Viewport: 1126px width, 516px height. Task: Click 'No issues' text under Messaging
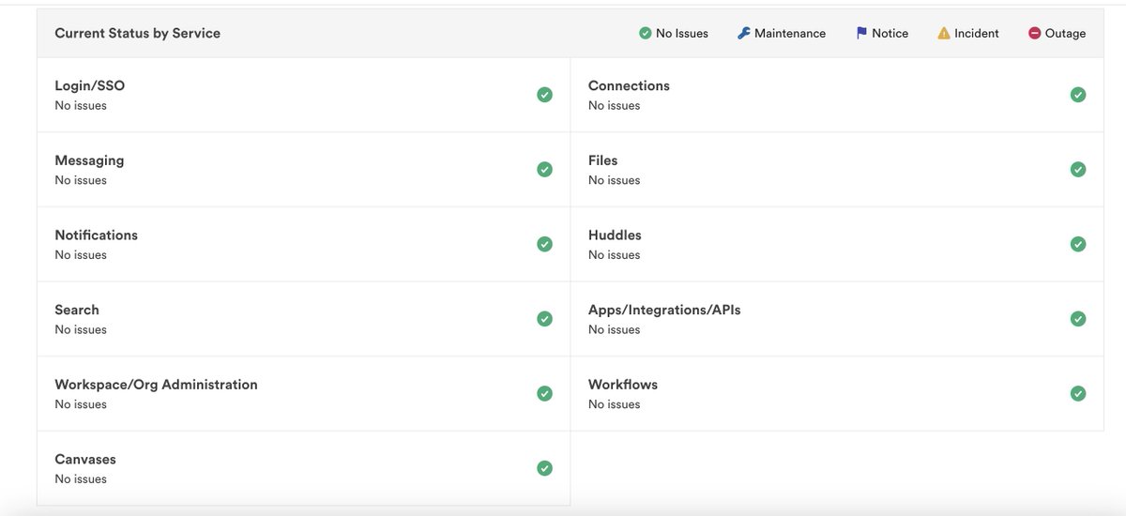pyautogui.click(x=81, y=180)
